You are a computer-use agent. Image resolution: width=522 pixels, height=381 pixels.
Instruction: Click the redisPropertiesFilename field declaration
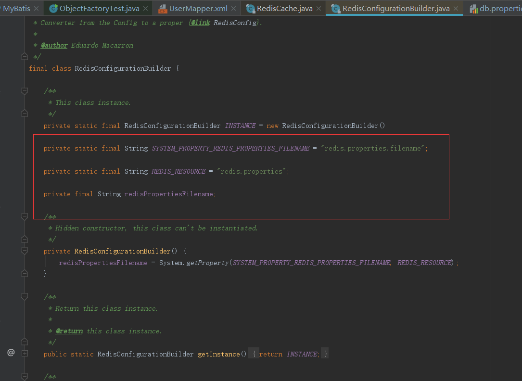click(x=169, y=194)
